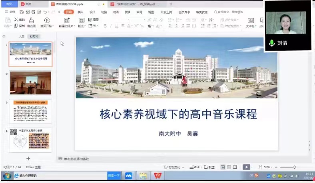Open the zoom percentage 90% dropdown

click(267, 167)
